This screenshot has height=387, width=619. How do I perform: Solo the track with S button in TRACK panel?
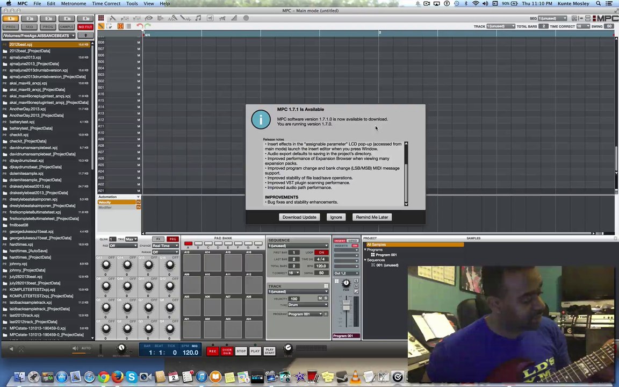(x=326, y=298)
